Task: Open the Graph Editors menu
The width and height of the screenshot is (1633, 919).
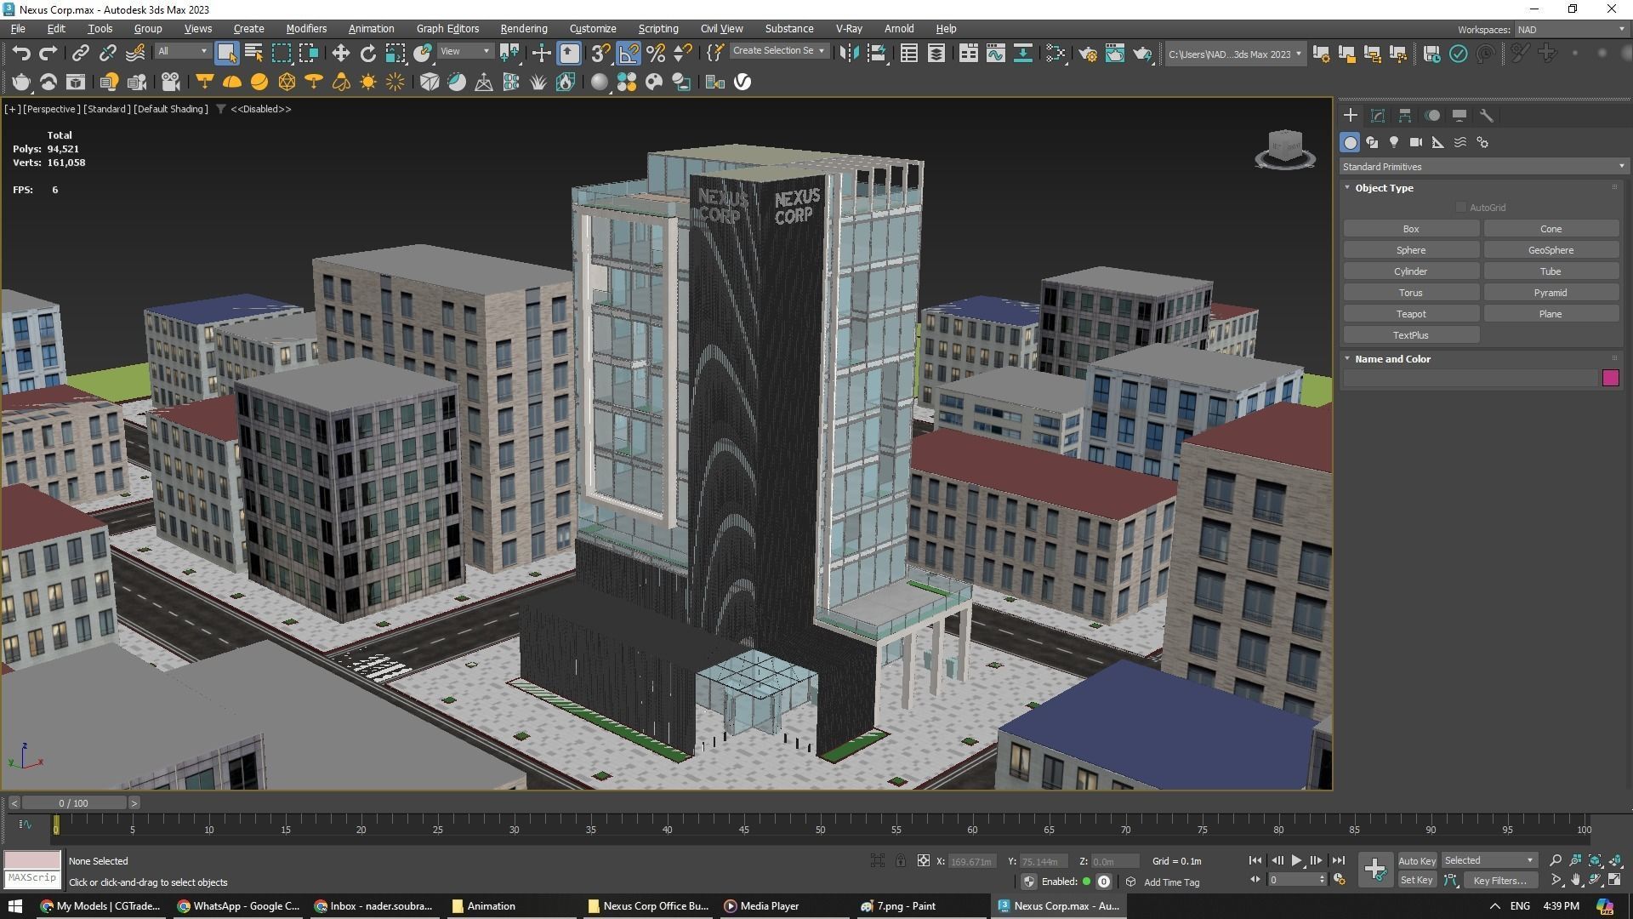Action: pyautogui.click(x=447, y=29)
